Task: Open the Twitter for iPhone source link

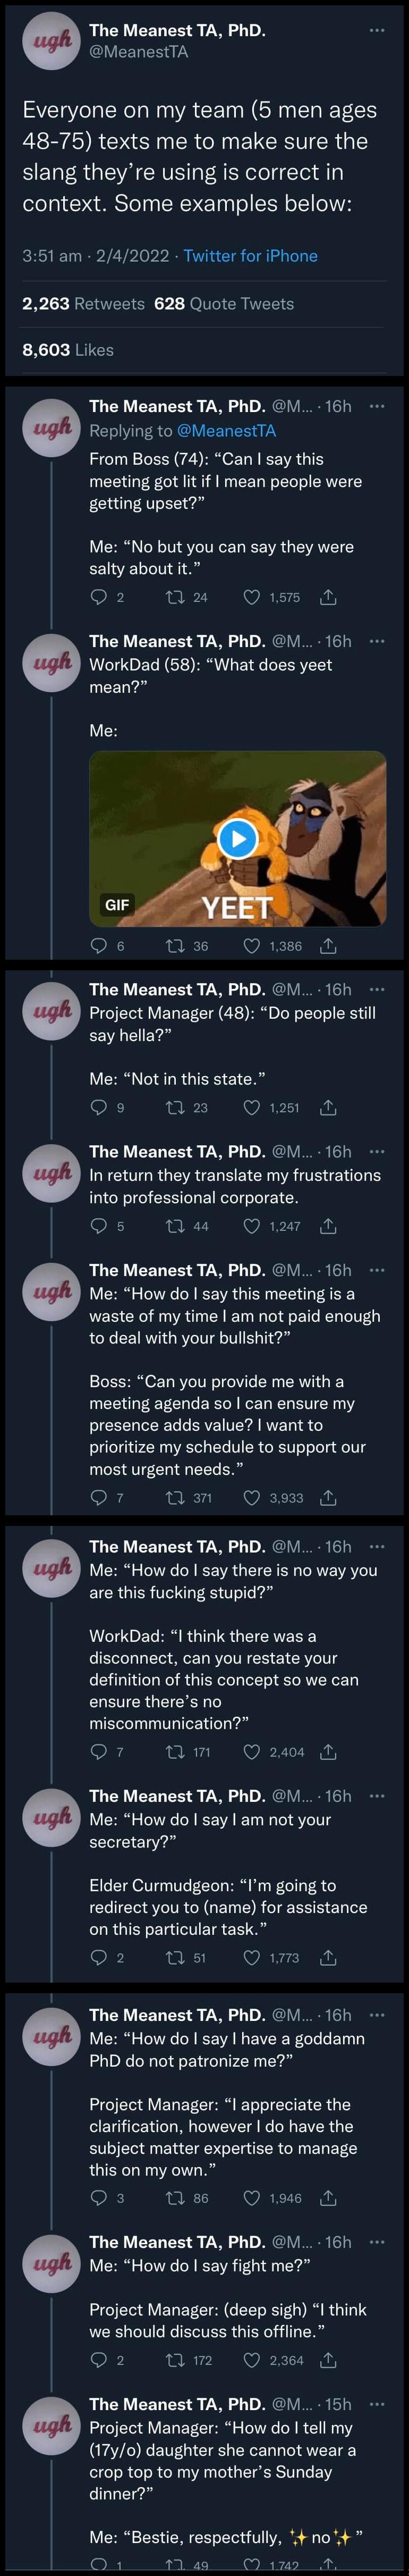Action: [x=250, y=255]
